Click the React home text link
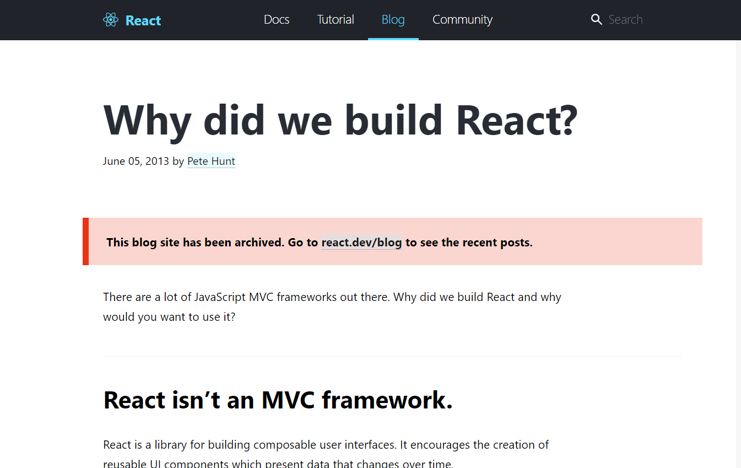 click(143, 20)
